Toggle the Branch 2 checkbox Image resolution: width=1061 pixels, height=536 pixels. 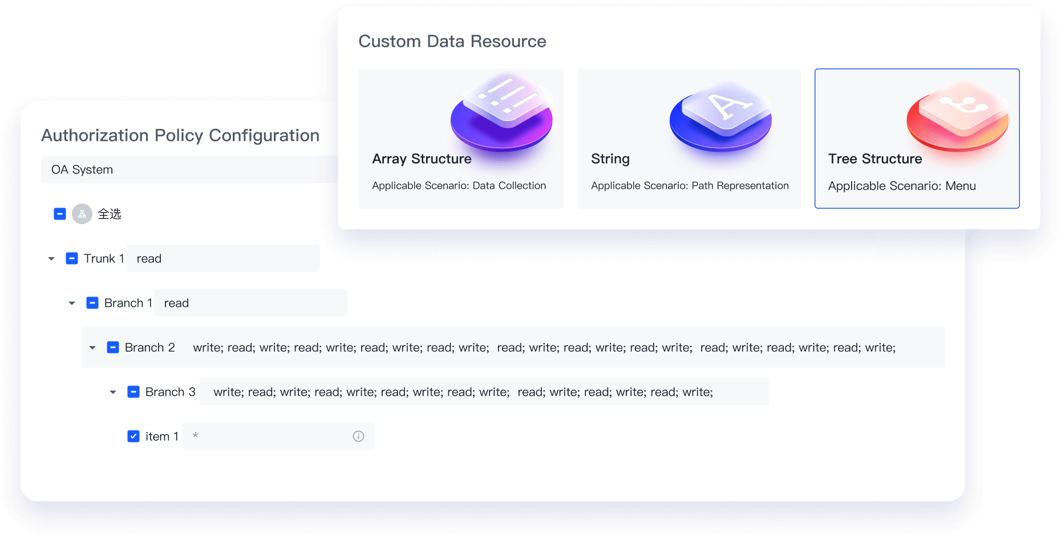113,347
